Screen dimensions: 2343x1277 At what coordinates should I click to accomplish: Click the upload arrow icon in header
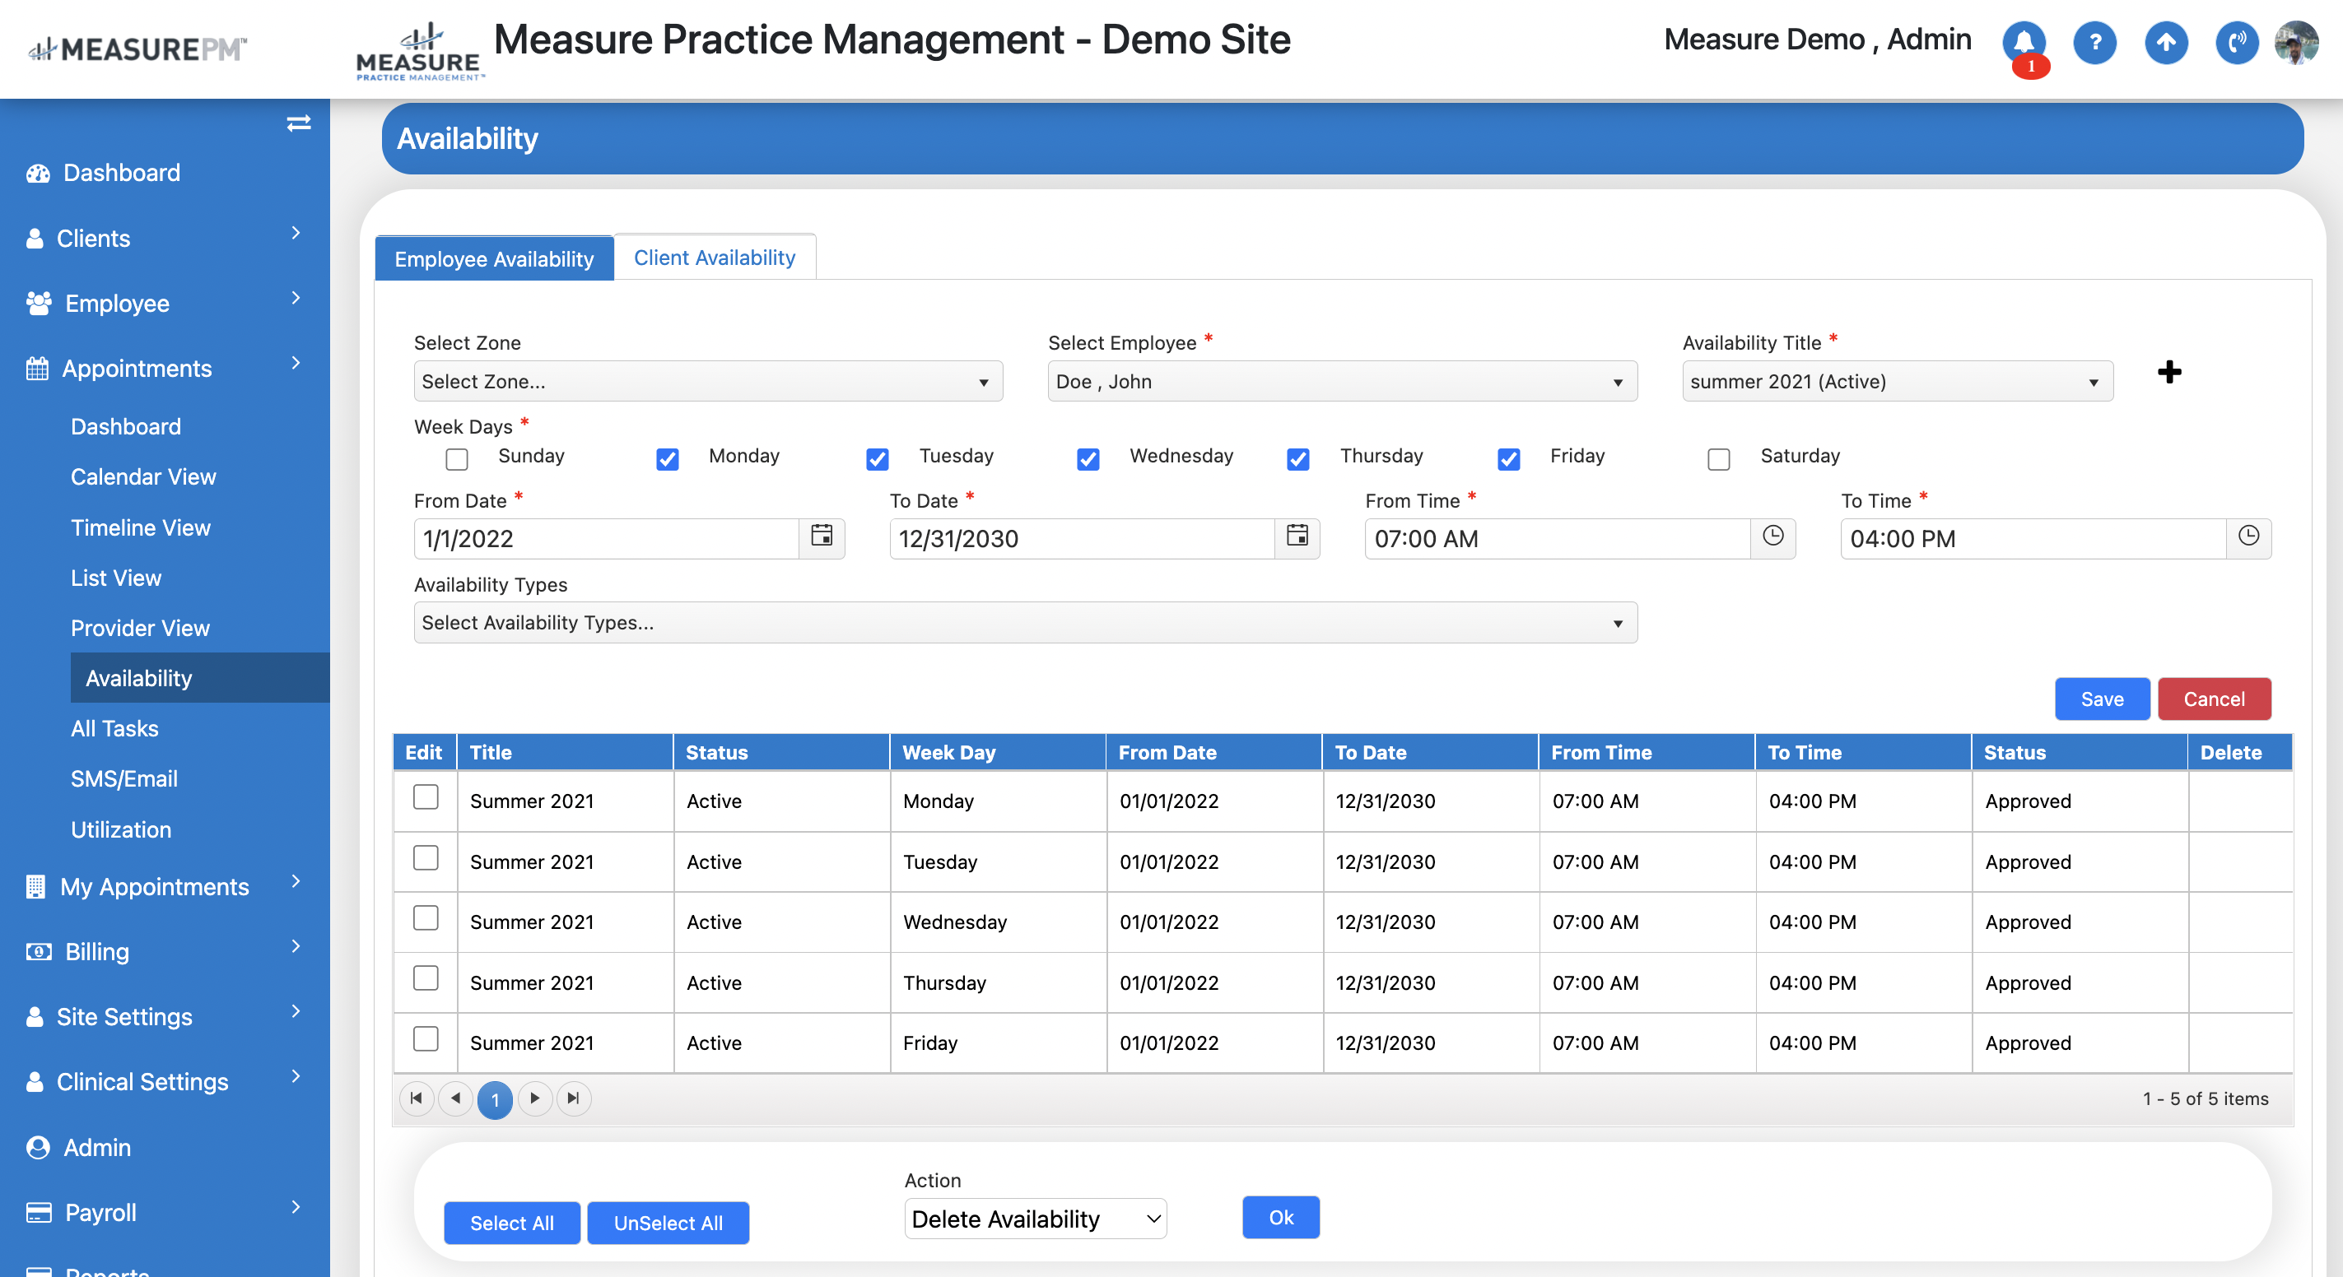pos(2166,43)
